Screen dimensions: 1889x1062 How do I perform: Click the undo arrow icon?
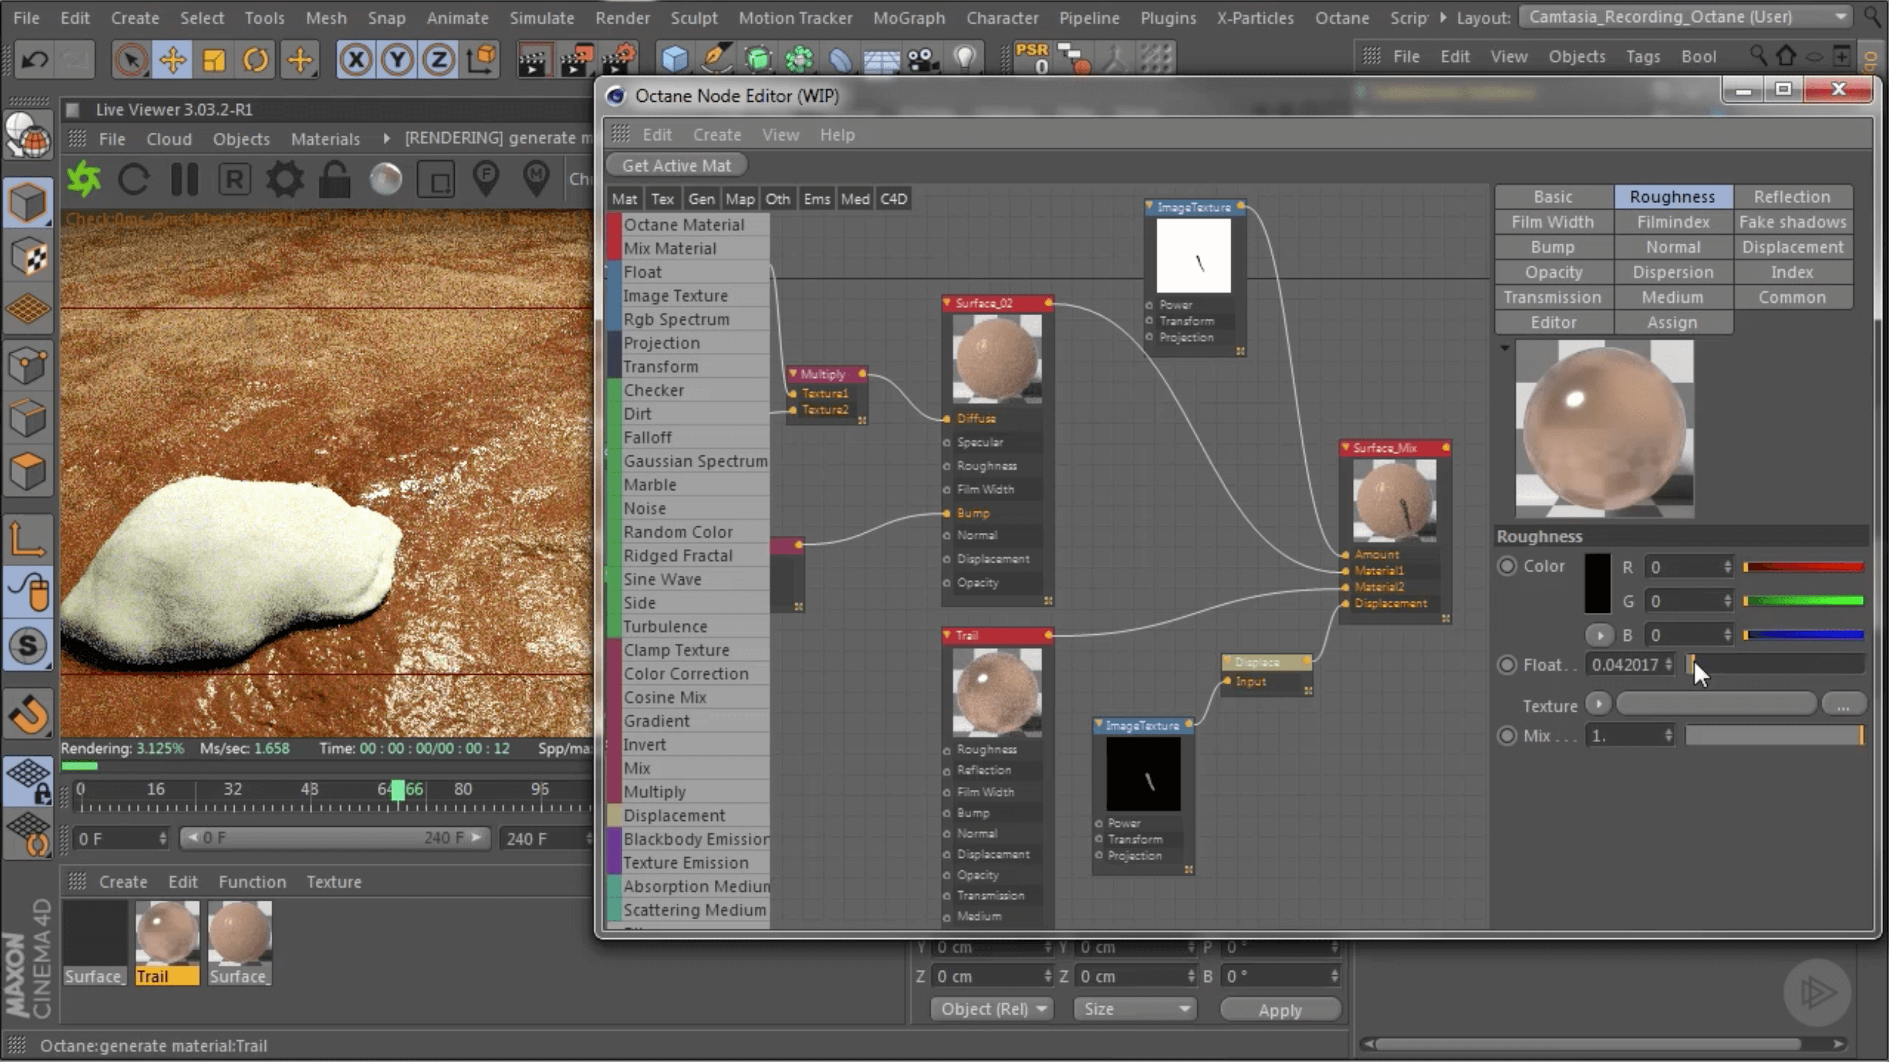click(35, 60)
